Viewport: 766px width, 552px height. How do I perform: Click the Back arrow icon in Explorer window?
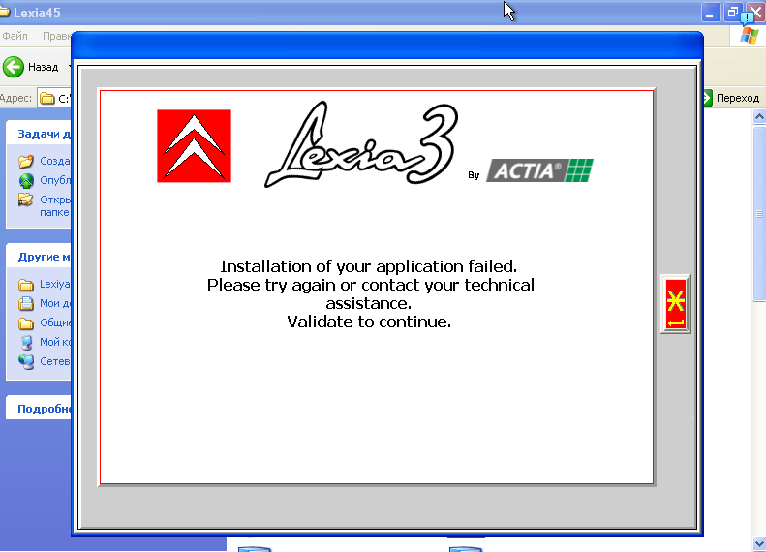pyautogui.click(x=14, y=67)
